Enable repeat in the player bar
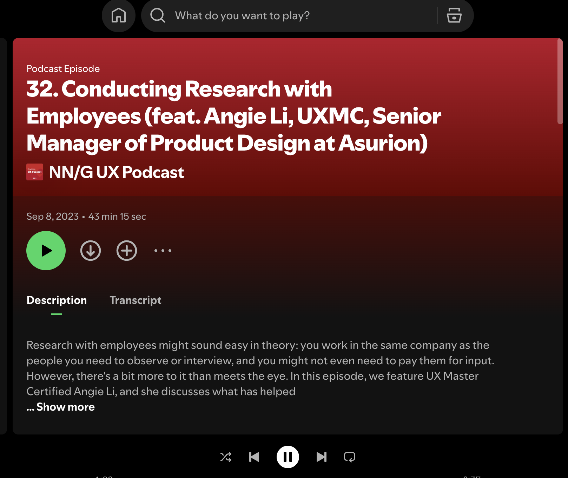 pos(349,457)
